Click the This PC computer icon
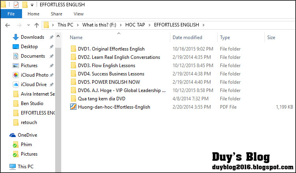Image resolution: width=296 pixels, height=173 pixels. (x=13, y=167)
